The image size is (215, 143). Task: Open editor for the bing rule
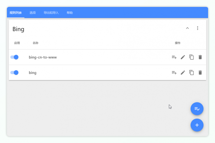pos(183,73)
